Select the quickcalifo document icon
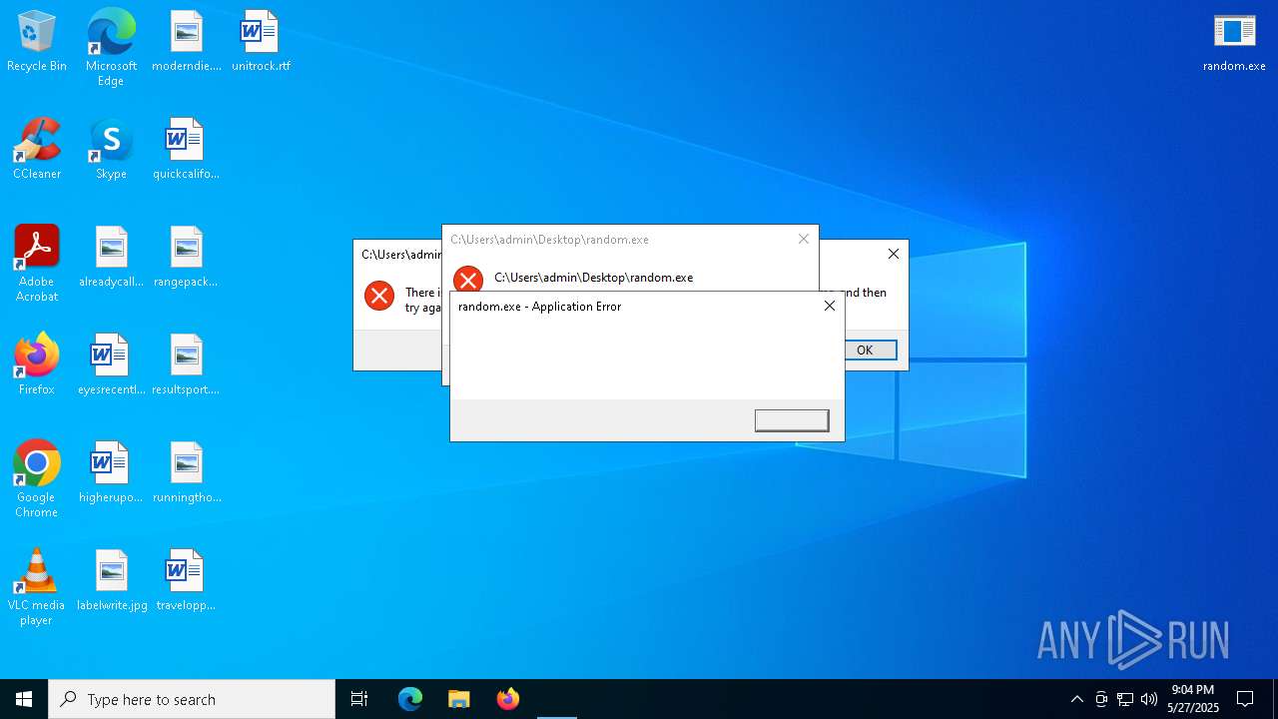This screenshot has height=719, width=1278. (186, 150)
